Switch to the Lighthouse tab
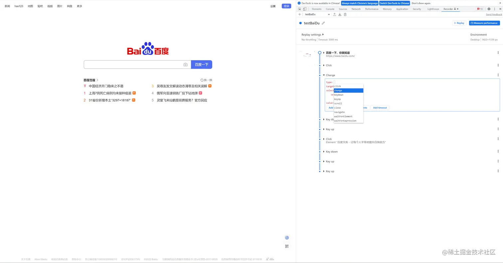503x263 pixels. click(x=433, y=9)
